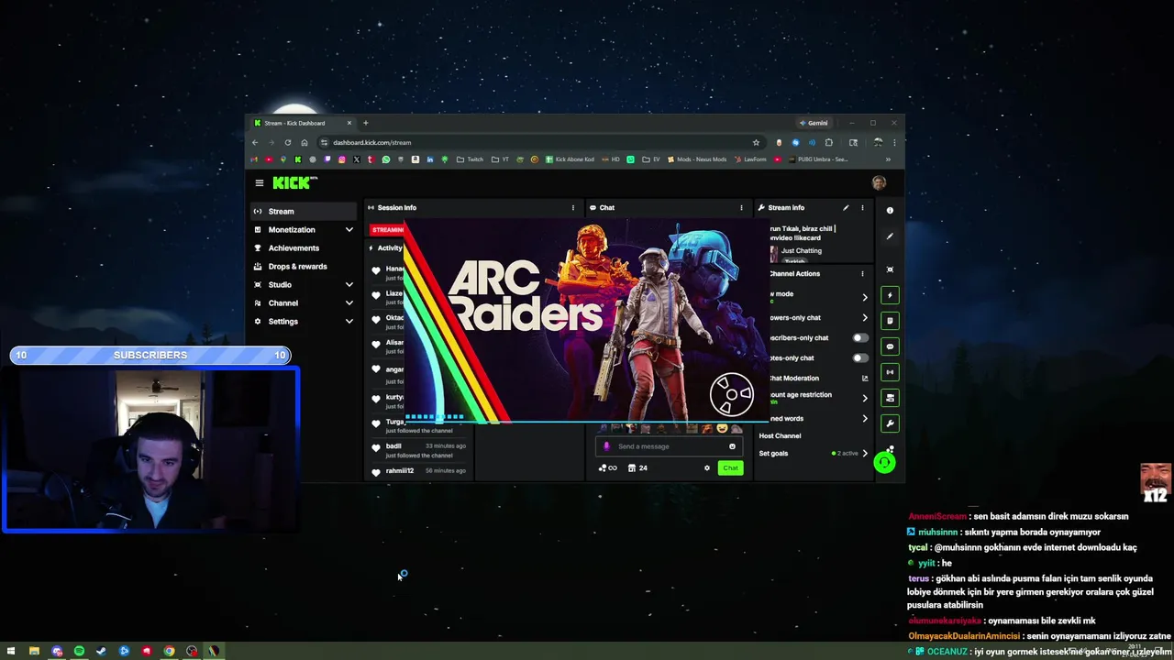Toggle subscribers-only chat switch
1174x660 pixels.
[x=859, y=338]
